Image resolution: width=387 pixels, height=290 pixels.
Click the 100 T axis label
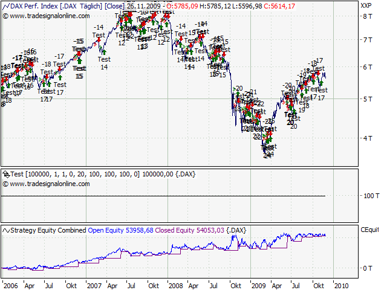371,196
